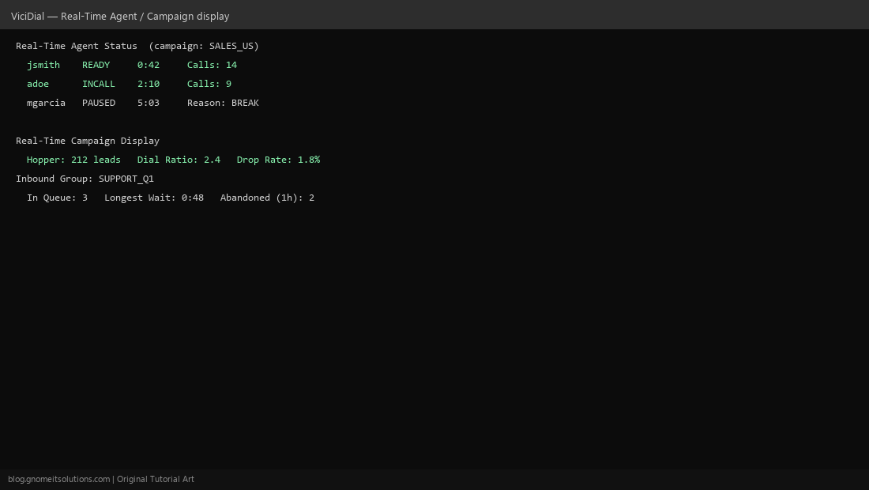The height and width of the screenshot is (490, 869).
Task: Select the "Real-Time Agent Status" heading
Action: (77, 46)
